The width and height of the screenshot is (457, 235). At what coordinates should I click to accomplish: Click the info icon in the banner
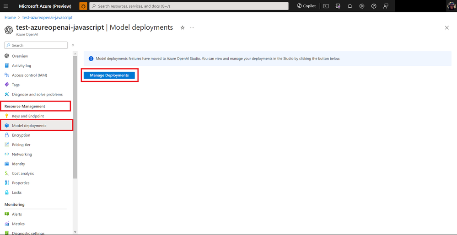[x=91, y=59]
